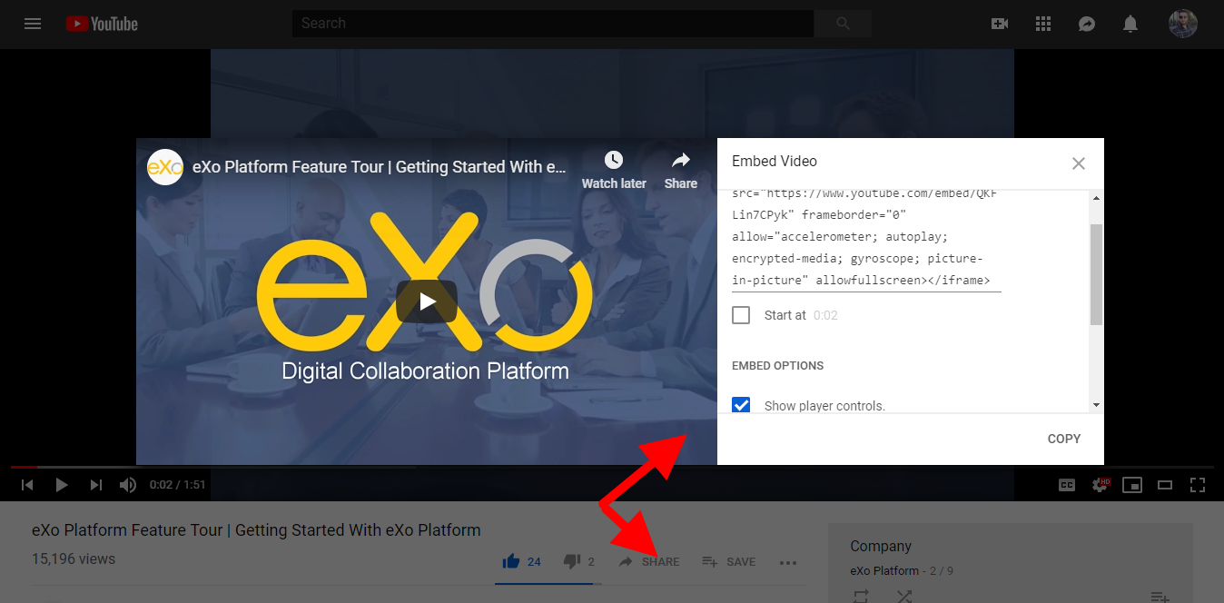The height and width of the screenshot is (603, 1224).
Task: Focus the YouTube search box
Action: [x=553, y=24]
